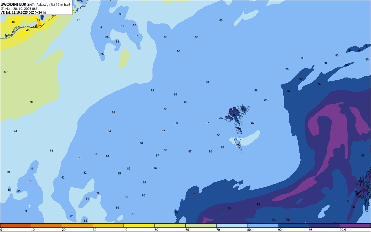Click the map value 89
This screenshot has height=232, width=371.
click(x=25, y=211)
